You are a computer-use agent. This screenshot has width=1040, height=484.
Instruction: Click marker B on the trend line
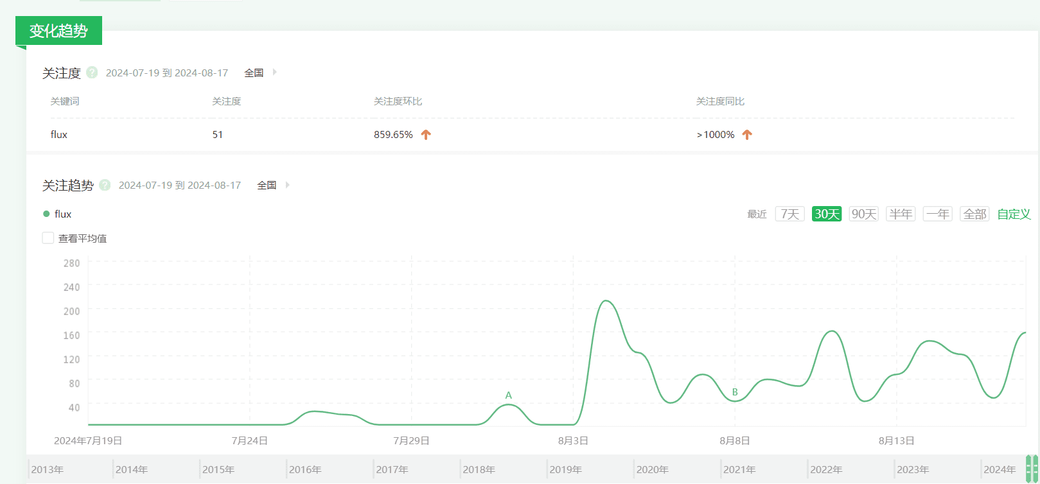[735, 392]
